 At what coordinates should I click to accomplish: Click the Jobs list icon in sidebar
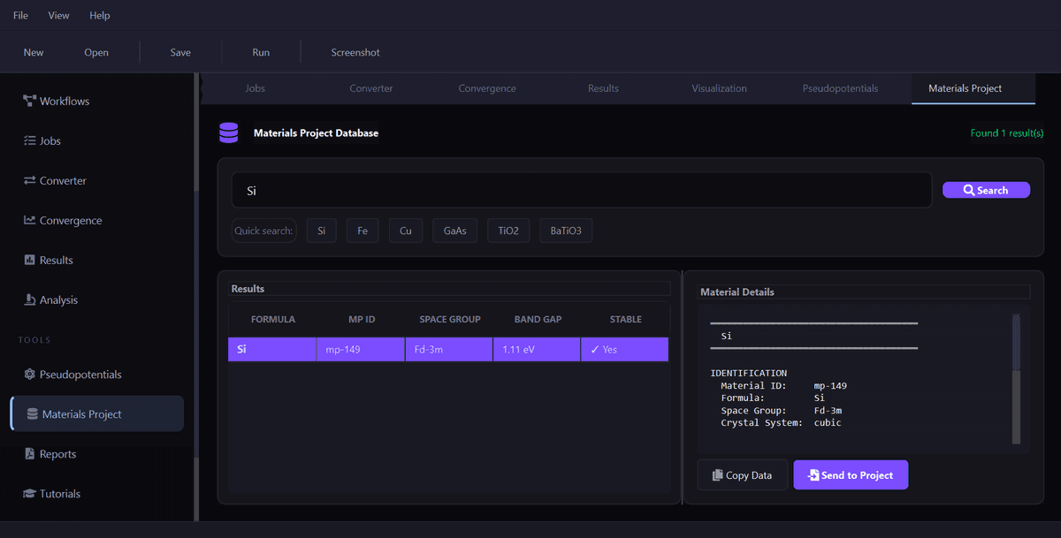click(29, 140)
